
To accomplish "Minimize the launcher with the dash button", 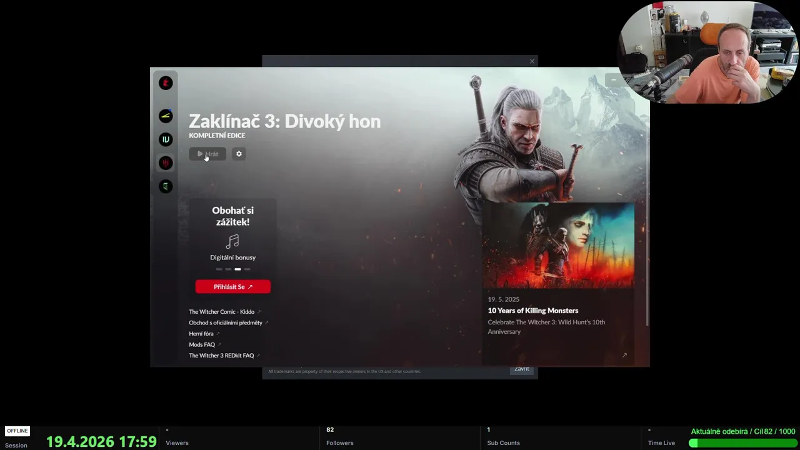I will coord(614,80).
